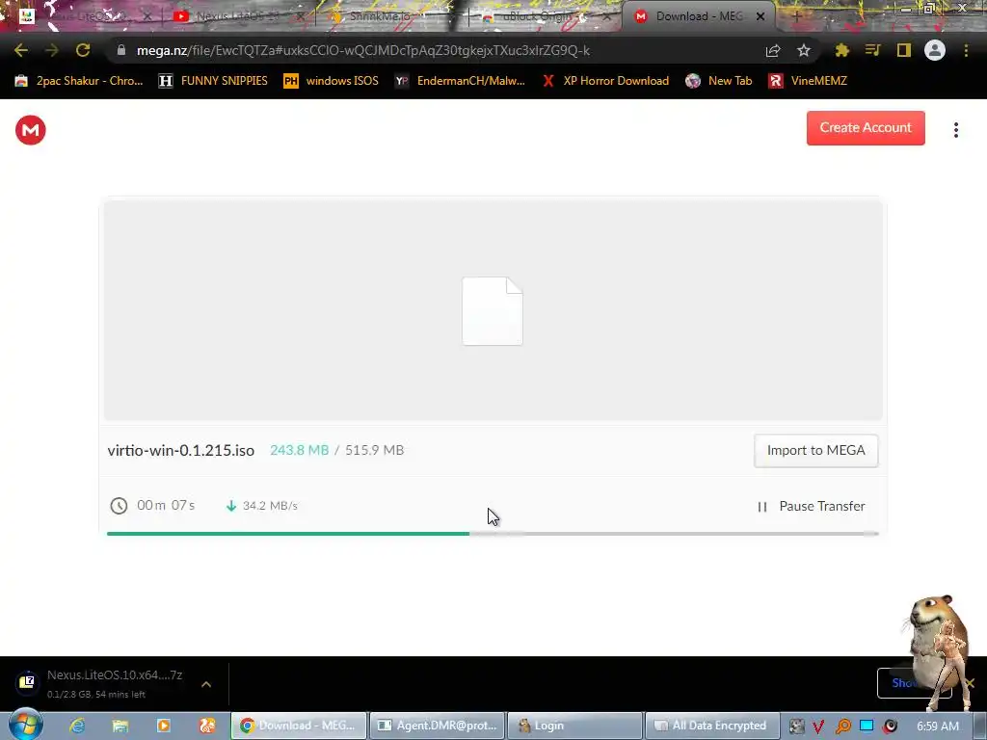Click the Create Account button
987x740 pixels.
(866, 128)
